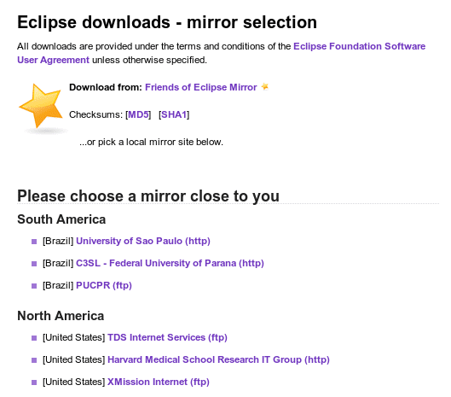The height and width of the screenshot is (397, 451).
Task: Click the University of Sao Paulo bullet square
Action: tap(34, 242)
